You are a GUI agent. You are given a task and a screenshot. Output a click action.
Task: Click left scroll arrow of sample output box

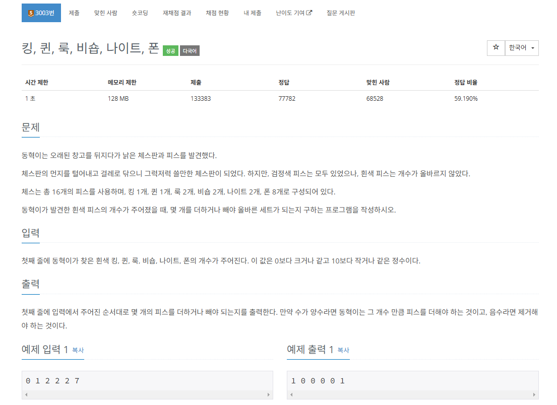click(292, 394)
